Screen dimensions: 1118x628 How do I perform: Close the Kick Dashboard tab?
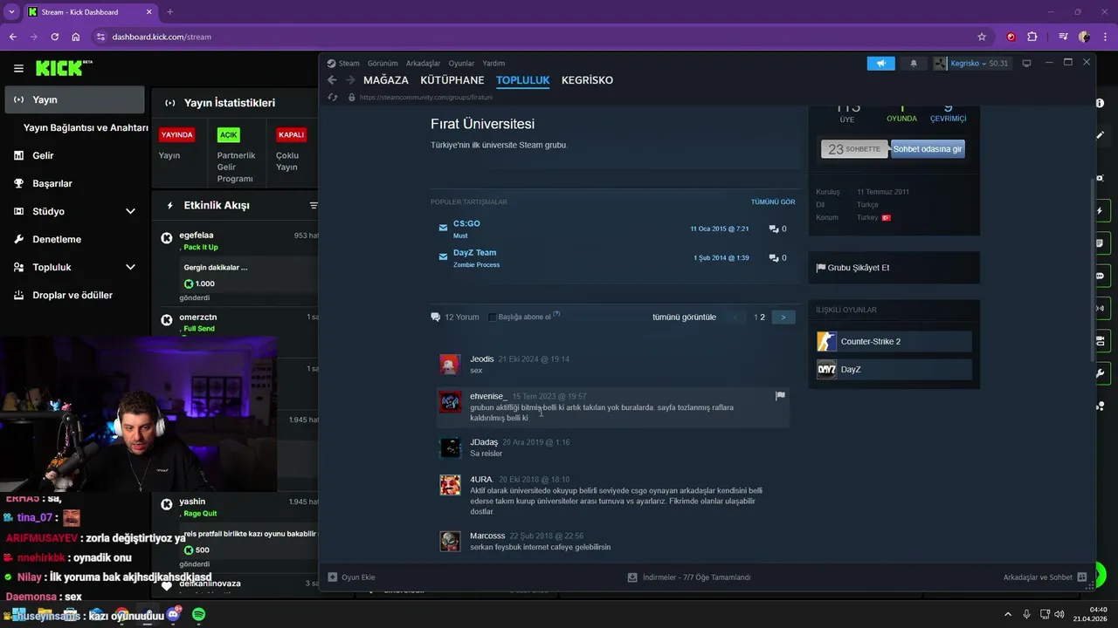coord(148,12)
